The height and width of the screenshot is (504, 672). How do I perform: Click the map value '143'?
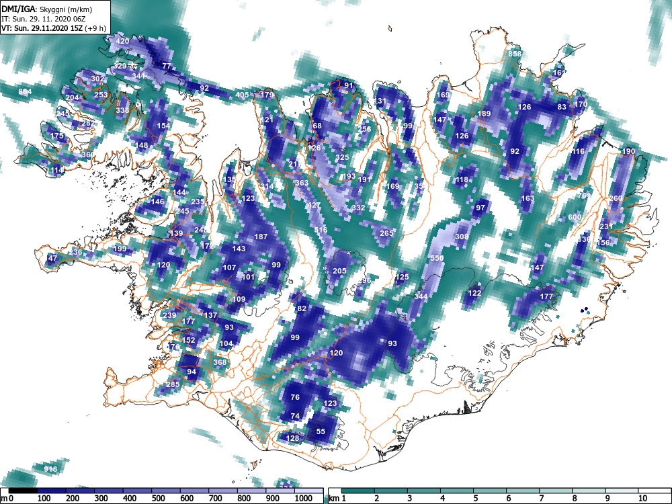coord(239,249)
